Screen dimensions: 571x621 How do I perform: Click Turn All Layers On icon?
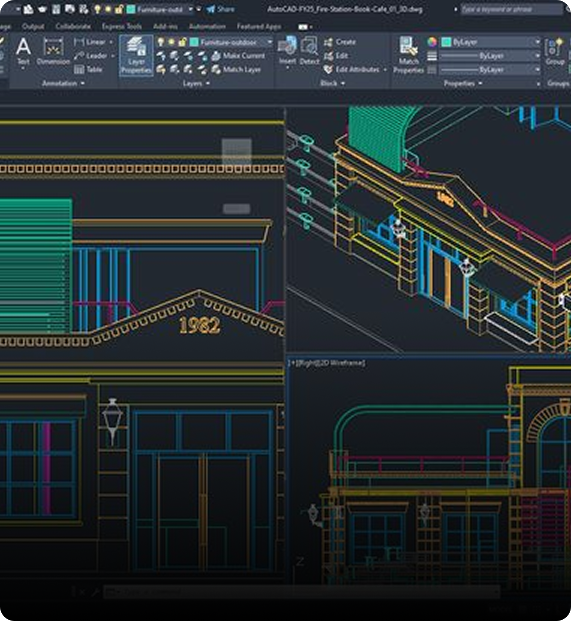click(x=161, y=70)
